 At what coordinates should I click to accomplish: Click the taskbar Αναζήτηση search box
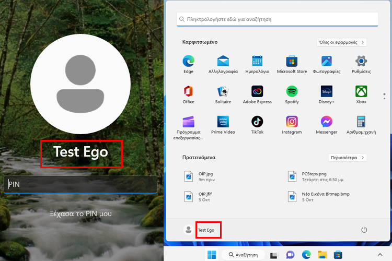(x=243, y=255)
